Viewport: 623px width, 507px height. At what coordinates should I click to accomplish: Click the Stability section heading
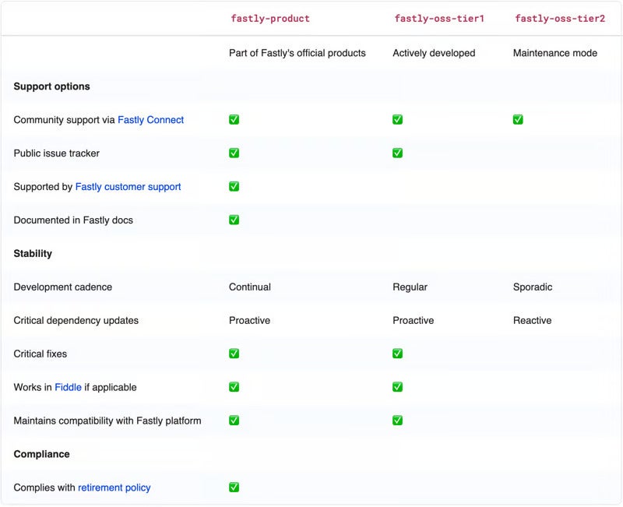33,254
